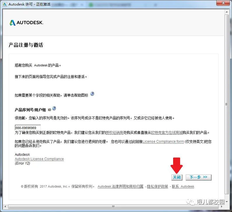Open the Autodesk License Compliance link
The width and height of the screenshot is (232, 212).
[39, 159]
